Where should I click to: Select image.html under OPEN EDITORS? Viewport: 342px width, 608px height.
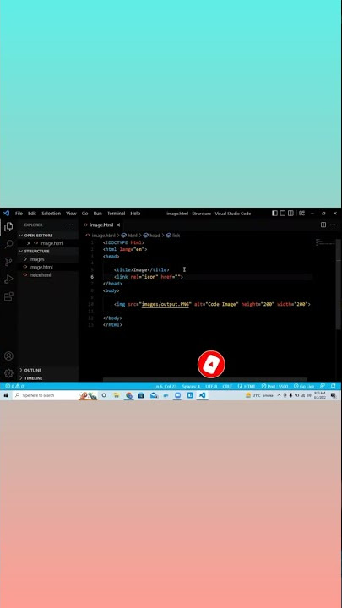(52, 243)
